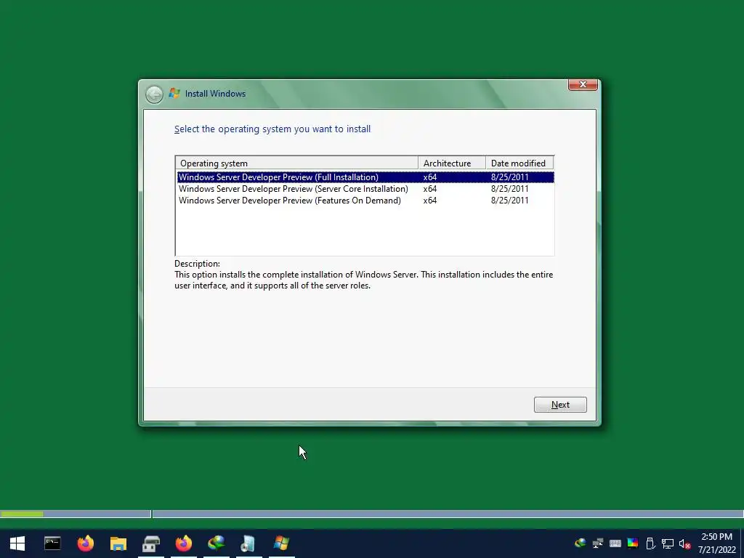The image size is (744, 558).
Task: Open Command Prompt from the taskbar
Action: (x=52, y=543)
